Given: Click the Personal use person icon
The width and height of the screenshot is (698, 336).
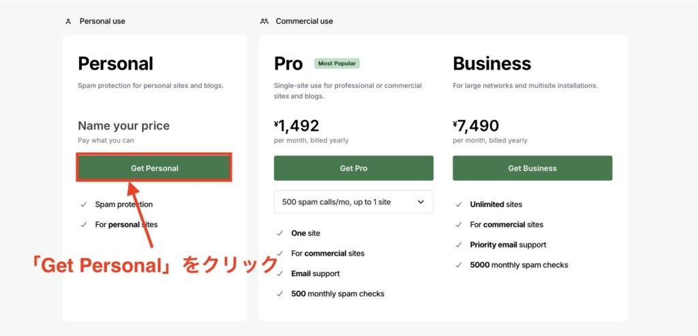Looking at the screenshot, I should point(68,21).
